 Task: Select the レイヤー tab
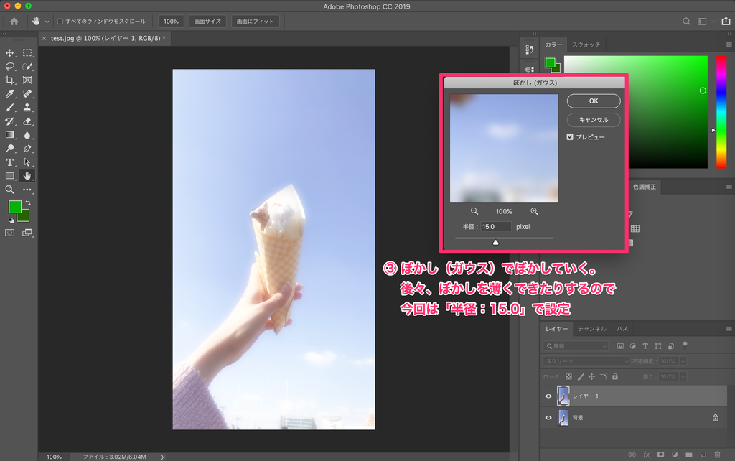tap(556, 329)
